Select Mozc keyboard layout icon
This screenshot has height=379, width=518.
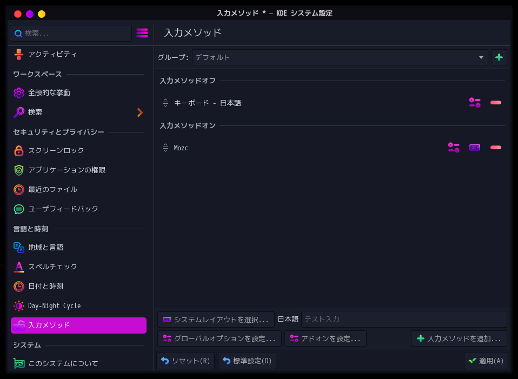475,148
